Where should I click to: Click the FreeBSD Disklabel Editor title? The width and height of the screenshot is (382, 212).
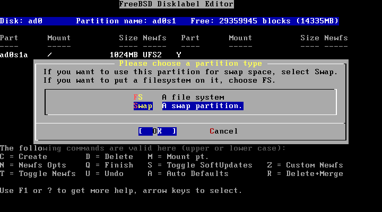click(x=176, y=4)
